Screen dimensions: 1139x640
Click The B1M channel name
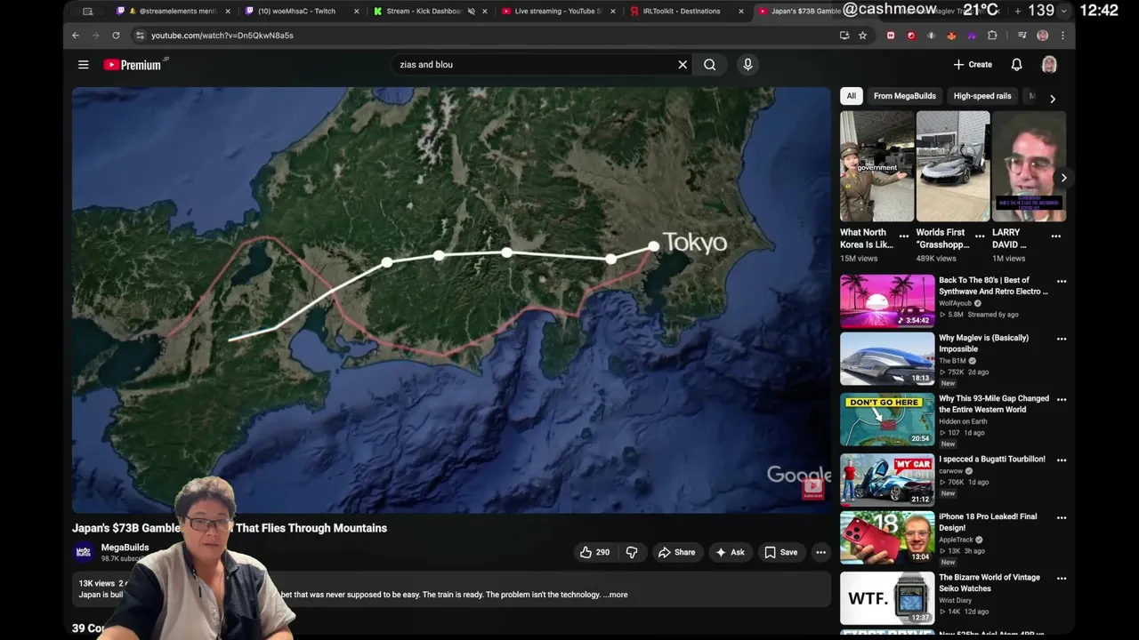point(952,361)
